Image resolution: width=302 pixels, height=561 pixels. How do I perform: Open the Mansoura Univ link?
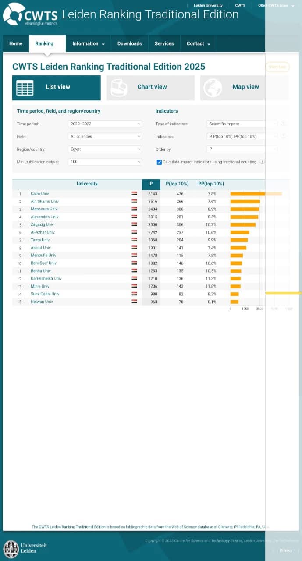[x=44, y=209]
